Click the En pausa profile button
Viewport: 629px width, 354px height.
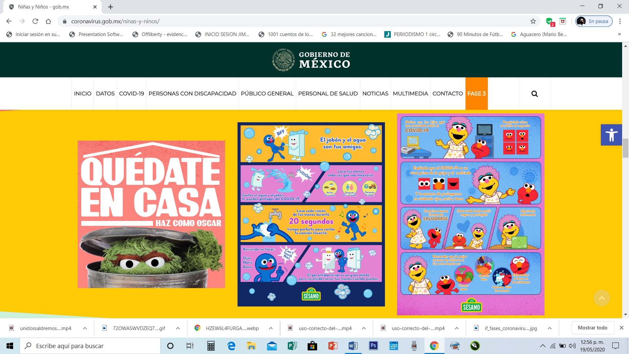point(594,21)
